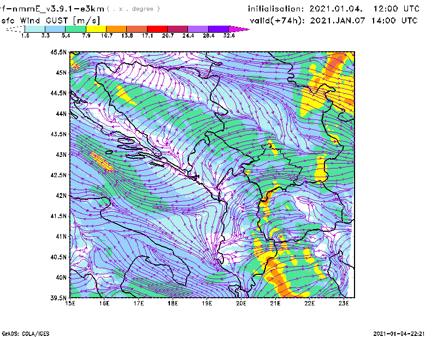This screenshot has width=437, height=337.
Task: Click legend value 20.7
Action: click(168, 35)
